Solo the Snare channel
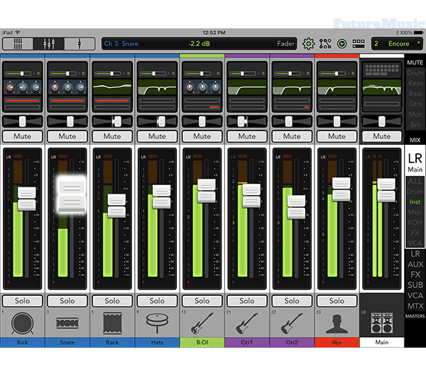 pos(67,301)
